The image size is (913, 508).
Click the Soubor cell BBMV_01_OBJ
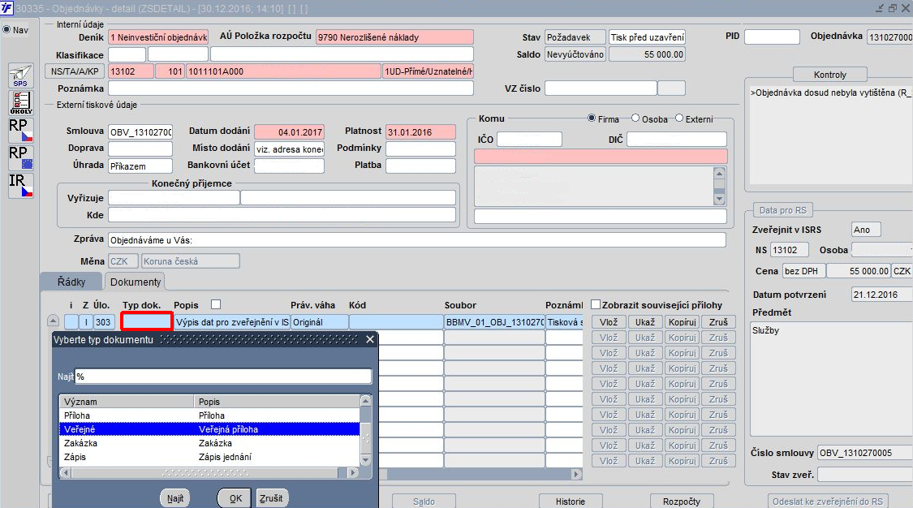pos(493,322)
